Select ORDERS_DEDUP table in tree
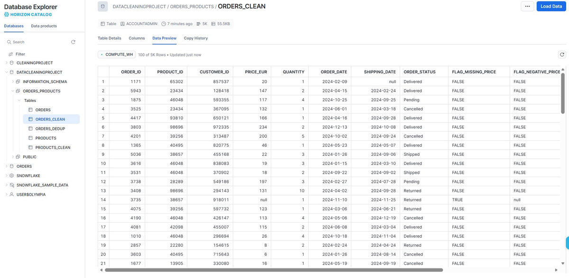Screen dimensions: 569x278 (50, 129)
